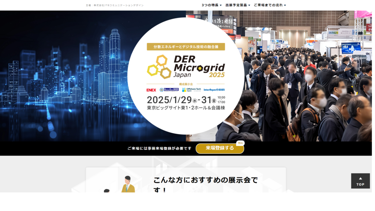Click the venue text 東京ビッグサイト東1・2ホール＆会議棟
Viewport: 375px width, 211px height.
coord(186,108)
